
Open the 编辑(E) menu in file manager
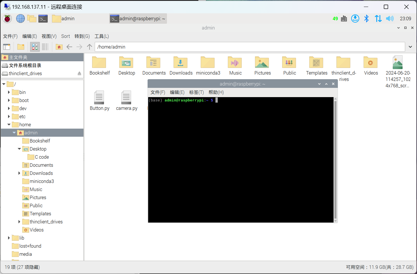tap(30, 36)
